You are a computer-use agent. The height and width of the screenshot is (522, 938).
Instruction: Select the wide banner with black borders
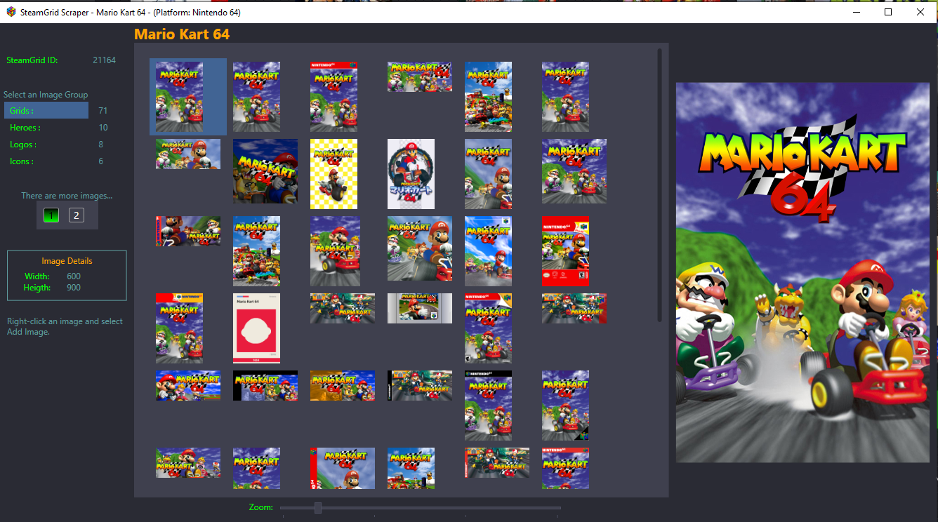coord(265,385)
